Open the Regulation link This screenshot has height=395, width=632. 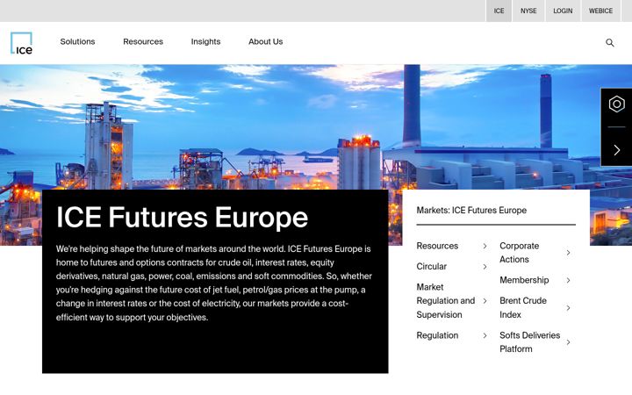[x=437, y=335]
